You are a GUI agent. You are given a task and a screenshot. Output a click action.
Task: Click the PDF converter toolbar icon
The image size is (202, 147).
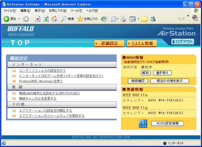pos(195,18)
